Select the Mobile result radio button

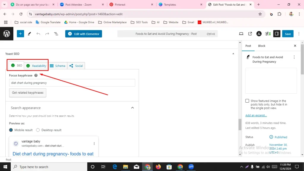(x=11, y=130)
